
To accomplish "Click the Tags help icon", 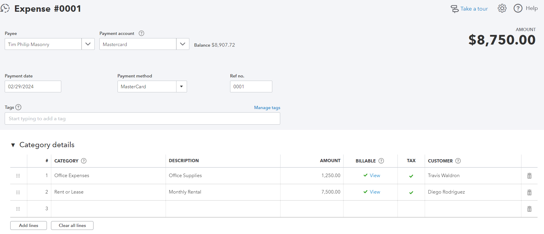I will tap(18, 107).
